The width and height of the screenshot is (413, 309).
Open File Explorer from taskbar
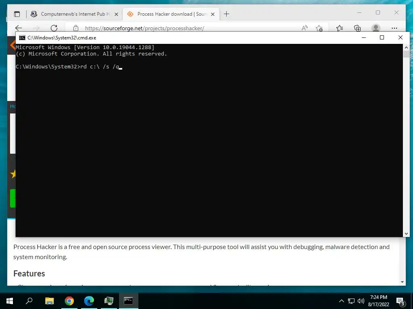coord(49,301)
